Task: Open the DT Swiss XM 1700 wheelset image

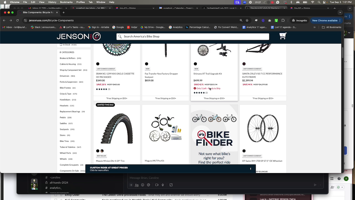Action: click(x=263, y=128)
